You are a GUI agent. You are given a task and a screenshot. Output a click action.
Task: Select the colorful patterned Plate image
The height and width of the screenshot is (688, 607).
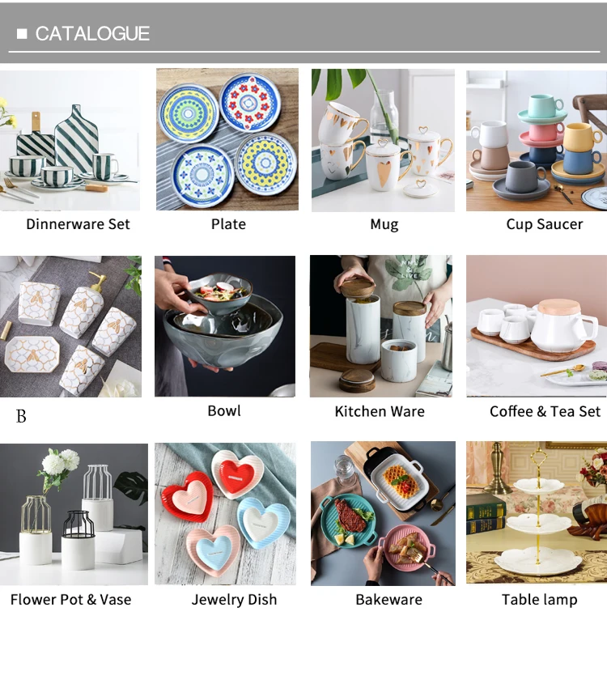pyautogui.click(x=227, y=139)
